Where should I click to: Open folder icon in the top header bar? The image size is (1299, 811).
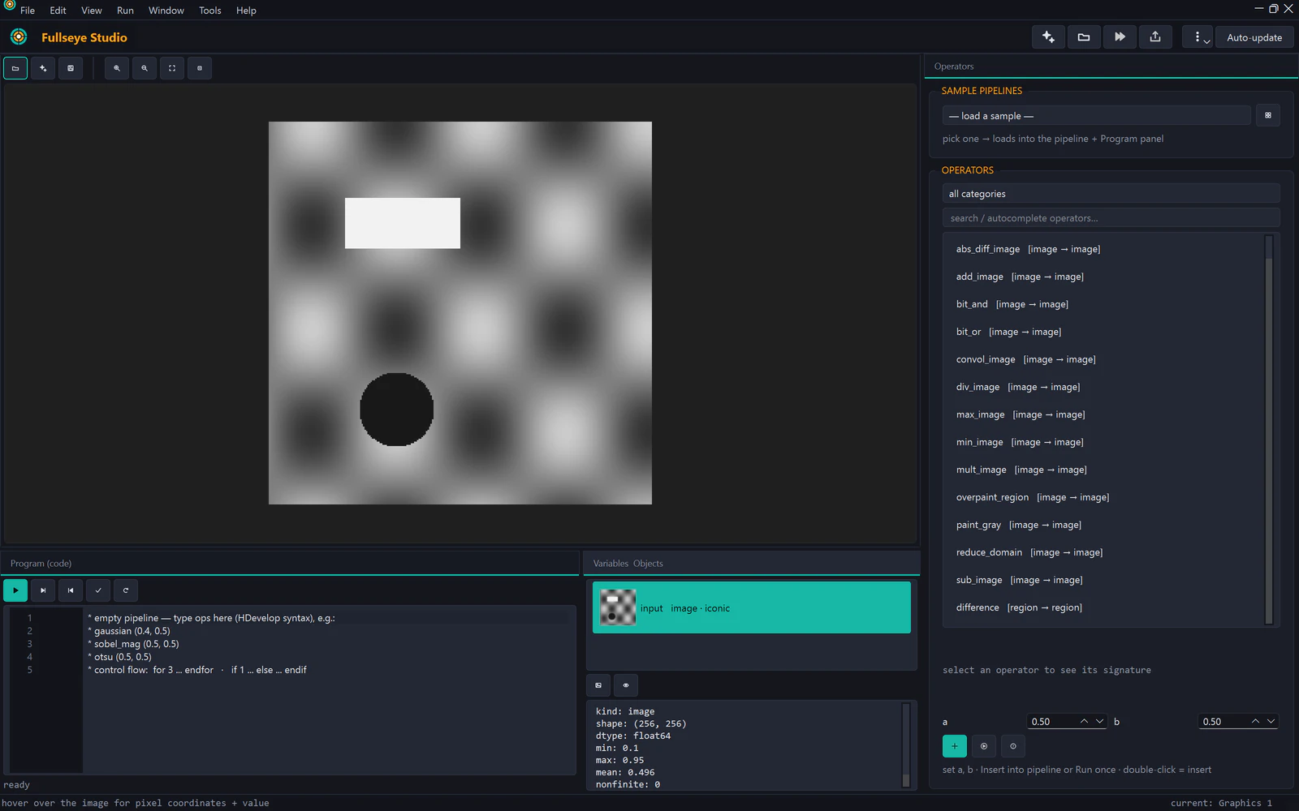pos(1084,37)
